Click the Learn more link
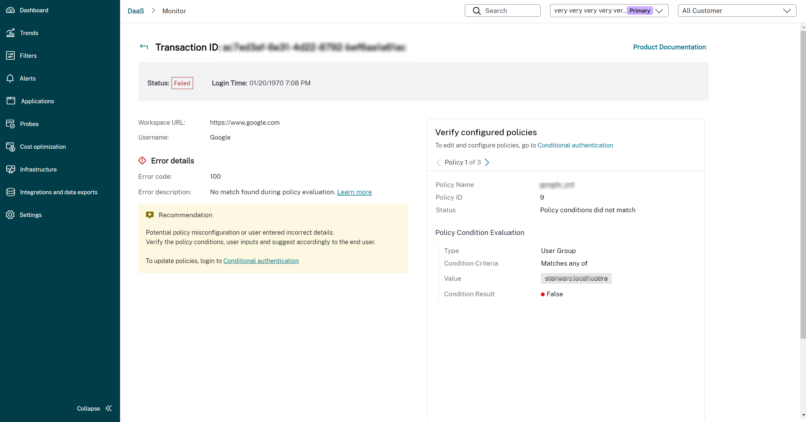 tap(354, 192)
